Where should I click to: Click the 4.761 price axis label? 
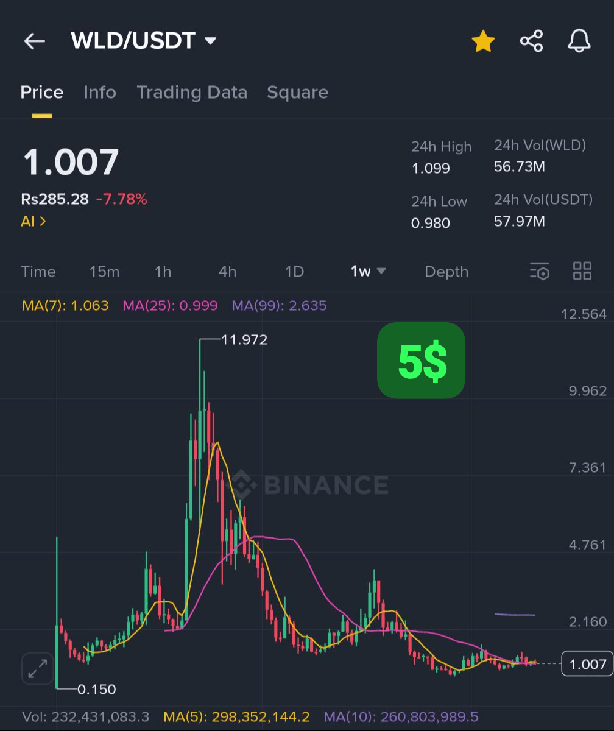pyautogui.click(x=587, y=545)
